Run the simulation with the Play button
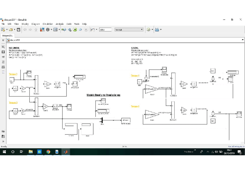This screenshot has height=173, width=245. click(75, 29)
